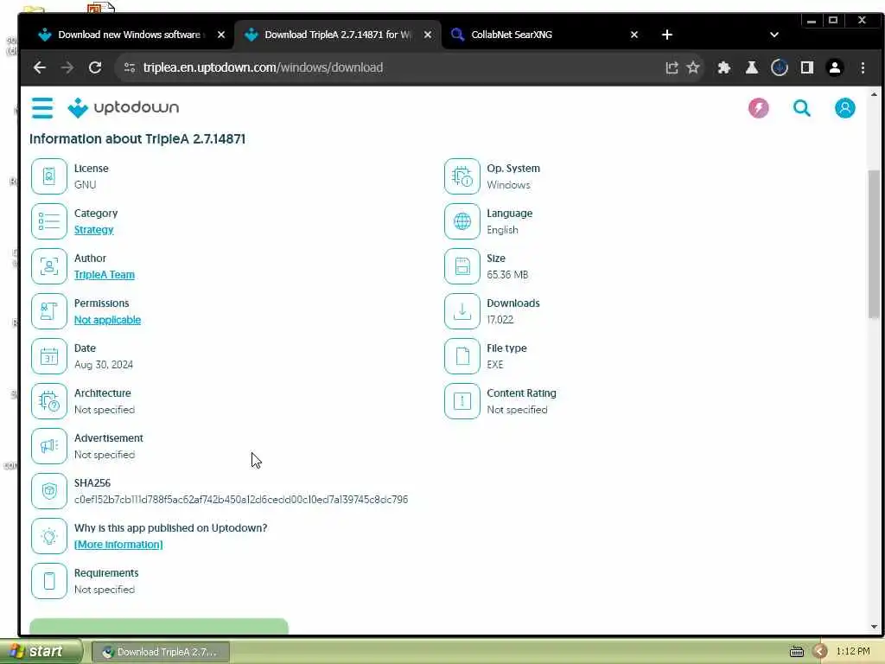The image size is (885, 664).
Task: Click the Op. System chip icon
Action: click(462, 176)
